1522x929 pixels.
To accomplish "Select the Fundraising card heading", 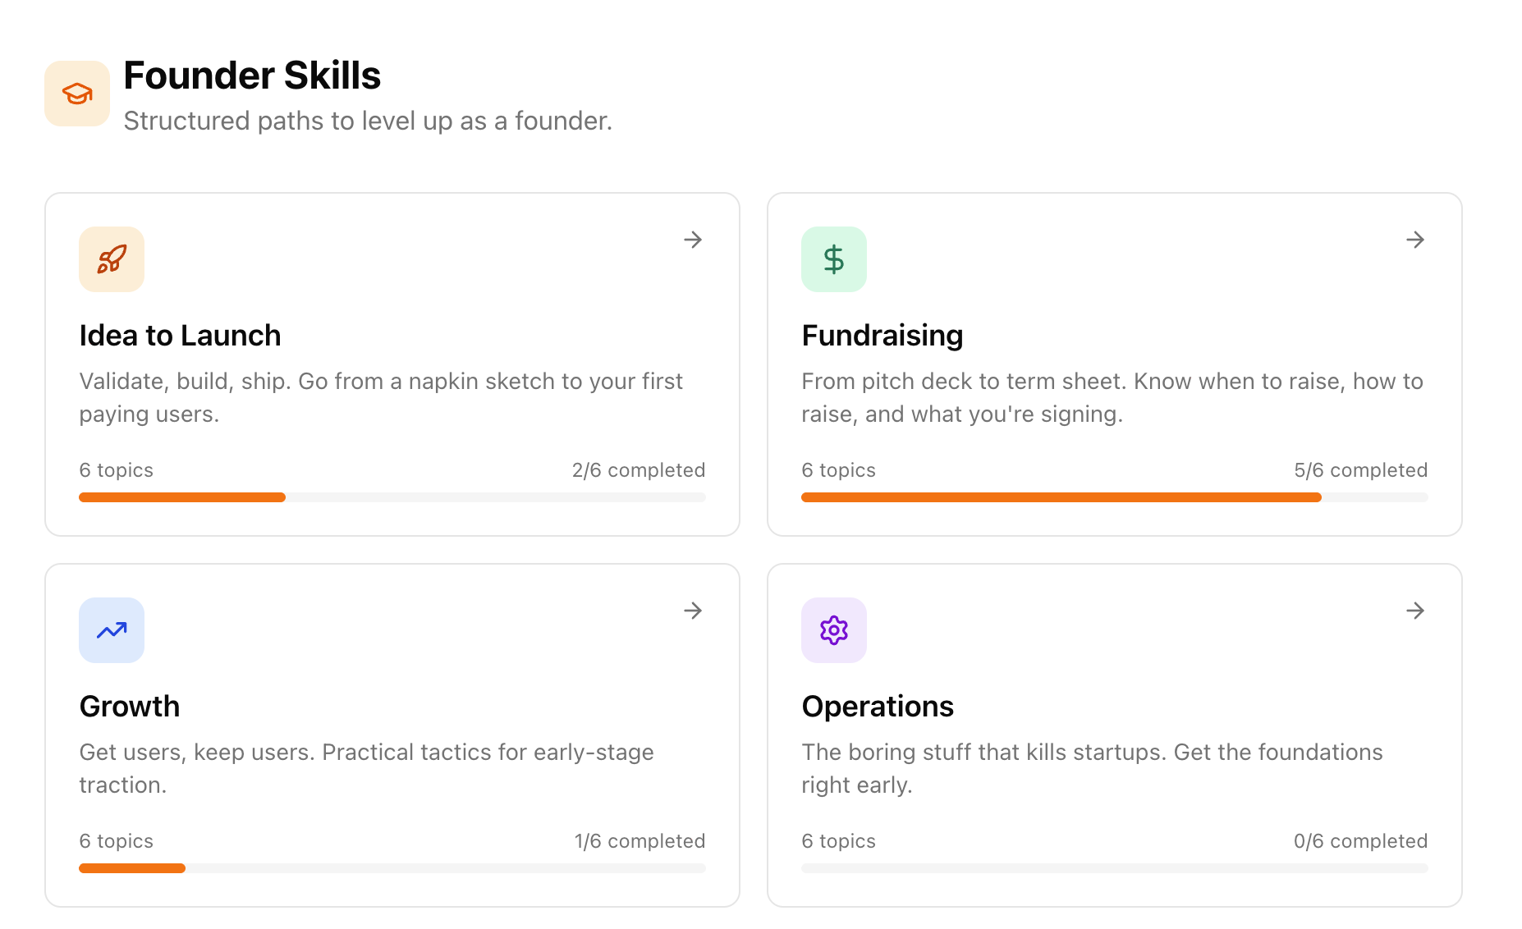I will (x=882, y=336).
